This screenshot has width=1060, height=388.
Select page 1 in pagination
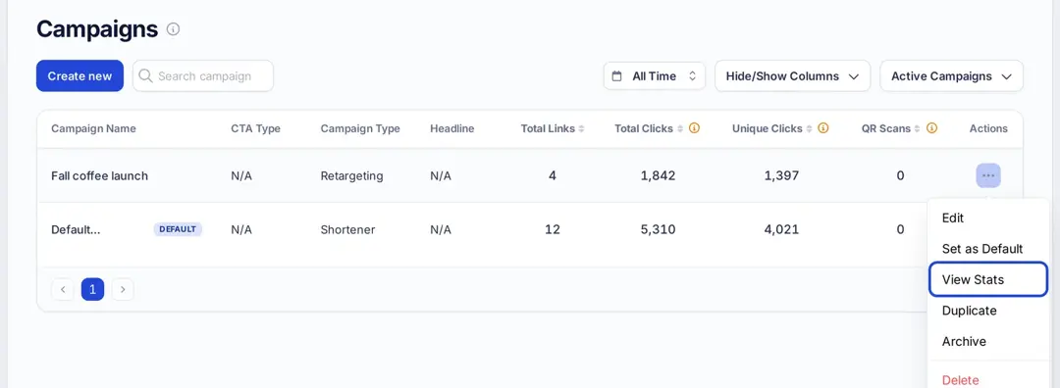[x=92, y=289]
